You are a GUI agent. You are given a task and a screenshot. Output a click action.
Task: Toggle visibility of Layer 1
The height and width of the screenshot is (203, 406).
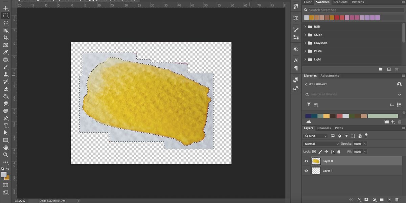pos(306,171)
